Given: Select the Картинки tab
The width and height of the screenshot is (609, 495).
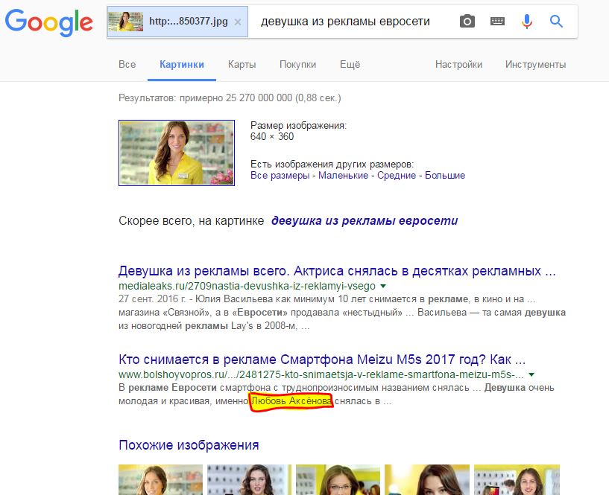Looking at the screenshot, I should (x=182, y=65).
